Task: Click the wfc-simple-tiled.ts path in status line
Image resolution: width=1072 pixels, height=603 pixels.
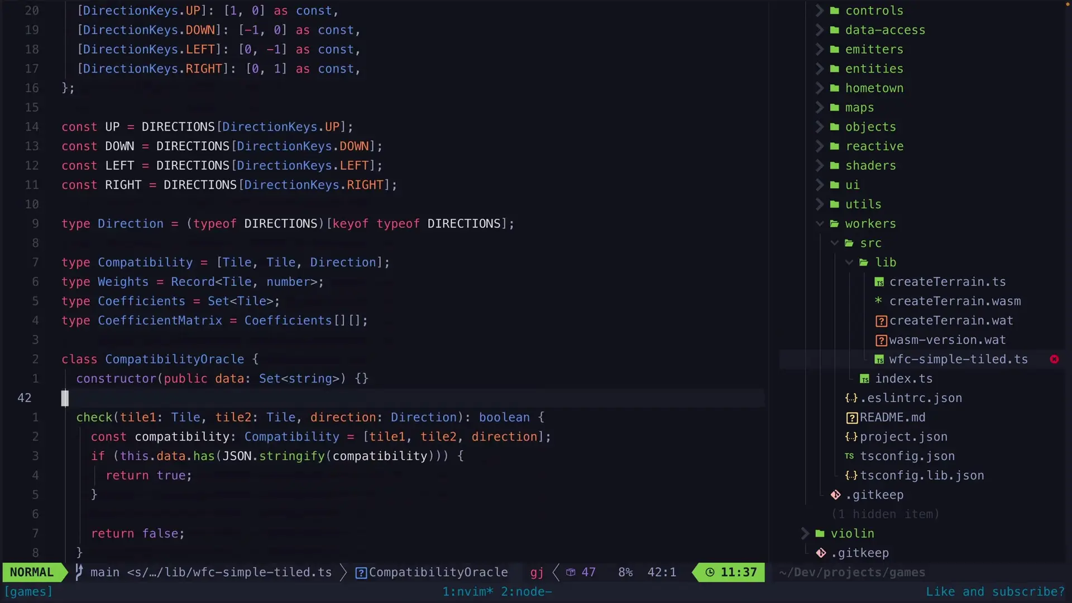Action: [229, 572]
